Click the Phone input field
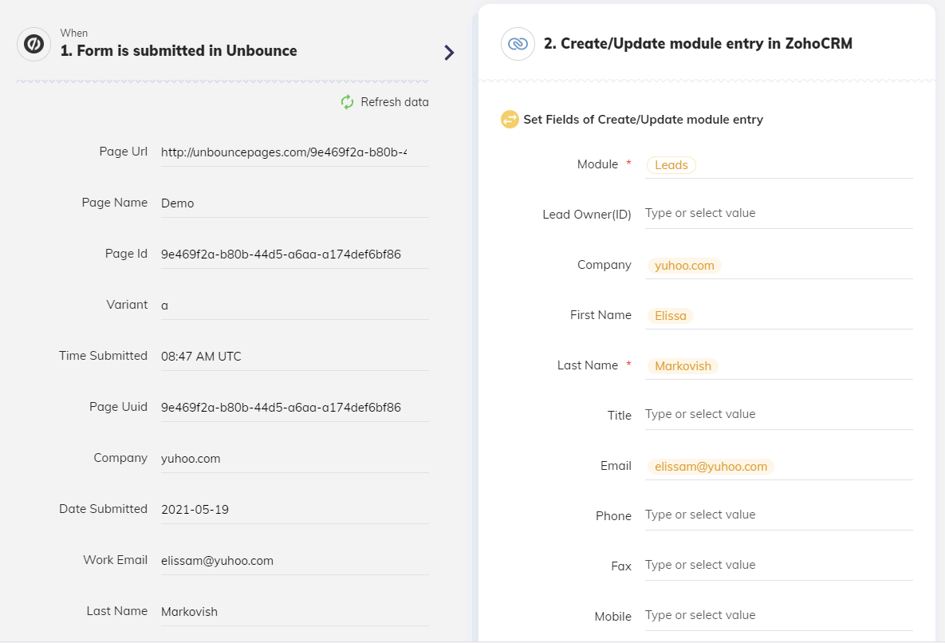945x643 pixels. 778,515
